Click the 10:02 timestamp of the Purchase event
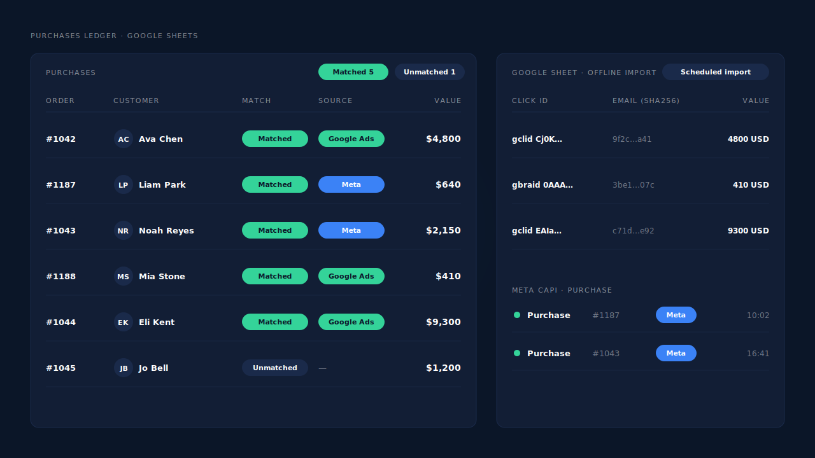 pyautogui.click(x=758, y=315)
